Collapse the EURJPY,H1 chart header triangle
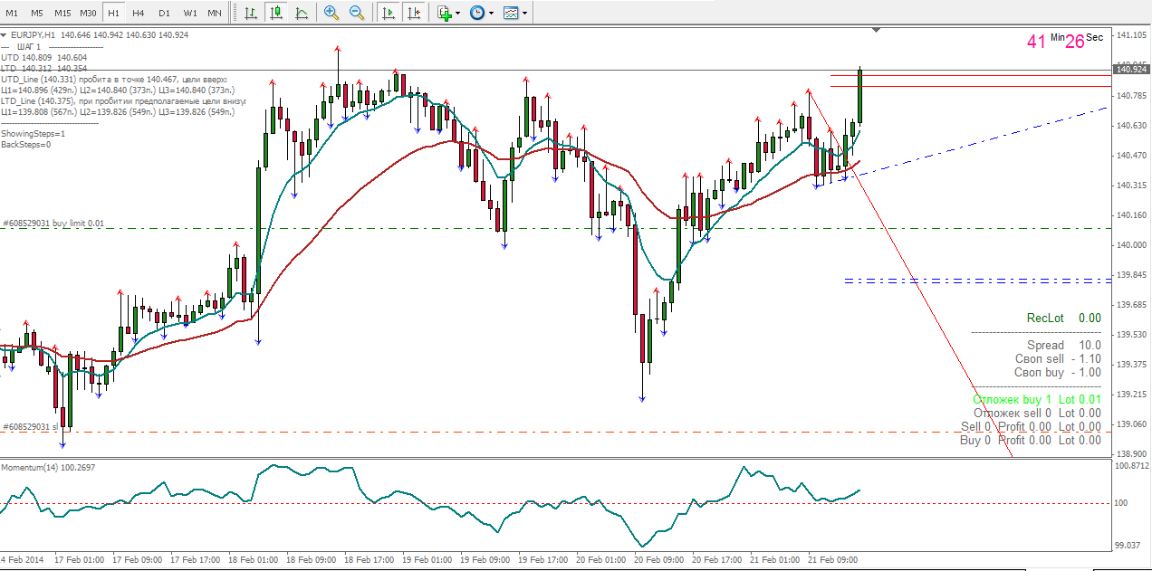 5,34
